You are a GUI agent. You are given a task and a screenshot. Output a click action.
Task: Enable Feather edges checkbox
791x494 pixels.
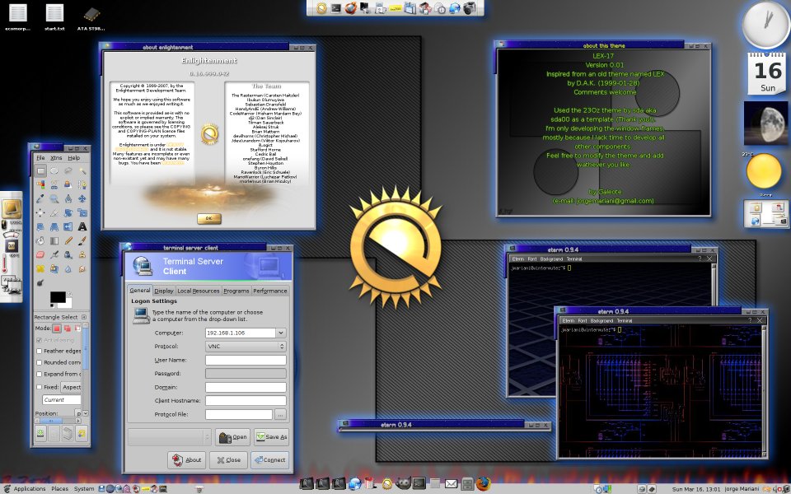click(39, 352)
